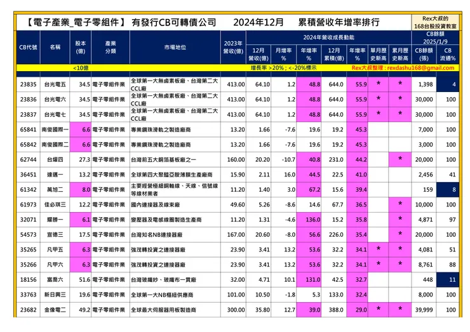Screen dimensions: 470x332
Task: Click the CB餘額 2025/1/9 header
Action: [435, 37]
